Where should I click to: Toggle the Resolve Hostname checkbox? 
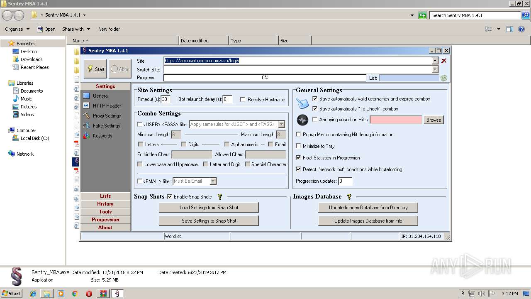tap(243, 100)
